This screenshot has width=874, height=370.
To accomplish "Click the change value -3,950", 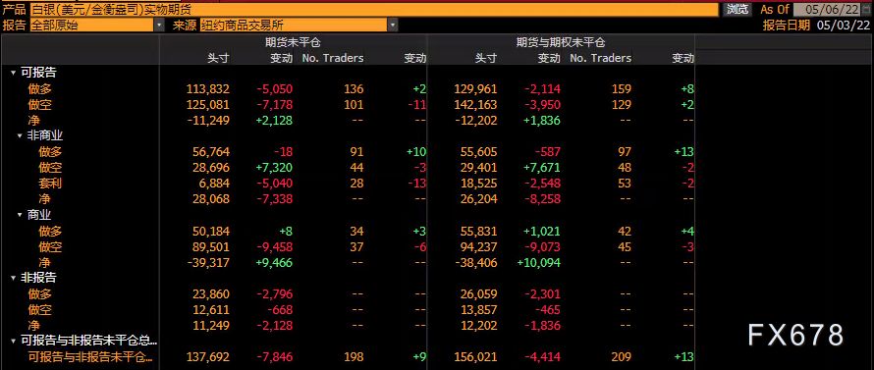I will click(543, 104).
